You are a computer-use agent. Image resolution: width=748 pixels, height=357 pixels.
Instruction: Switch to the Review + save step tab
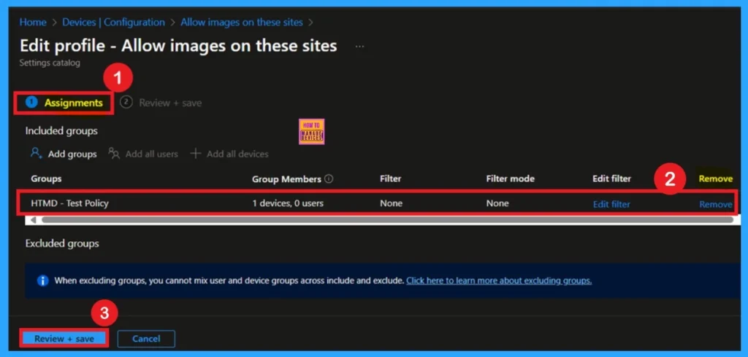coord(161,103)
